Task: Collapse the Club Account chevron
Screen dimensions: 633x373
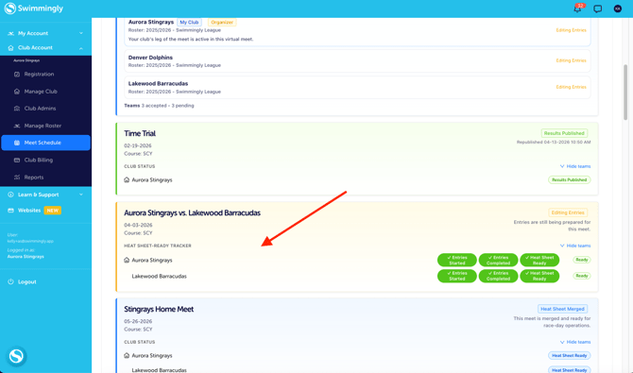Action: 81,48
